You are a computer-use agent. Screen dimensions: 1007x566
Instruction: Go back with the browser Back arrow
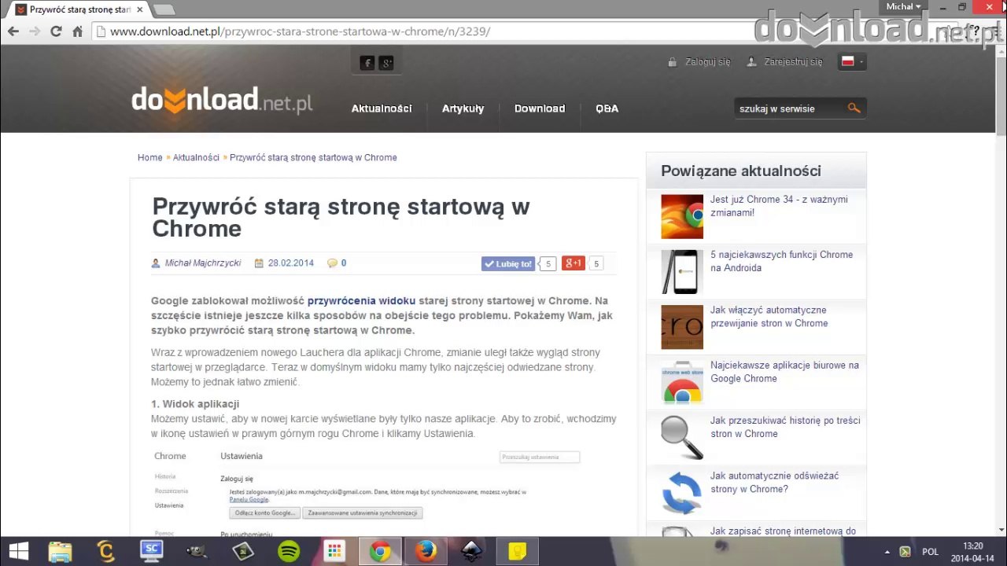13,31
